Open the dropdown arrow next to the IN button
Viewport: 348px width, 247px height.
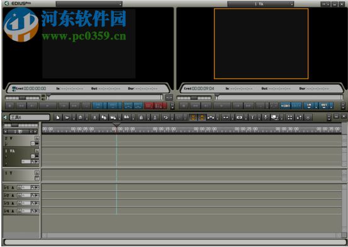(x=316, y=106)
